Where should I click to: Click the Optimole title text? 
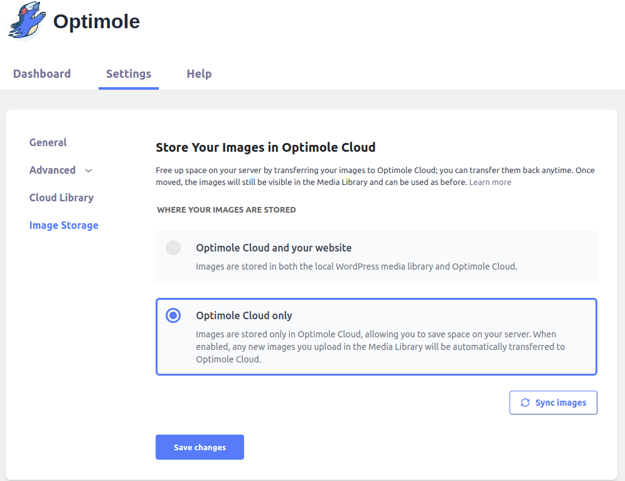click(97, 21)
